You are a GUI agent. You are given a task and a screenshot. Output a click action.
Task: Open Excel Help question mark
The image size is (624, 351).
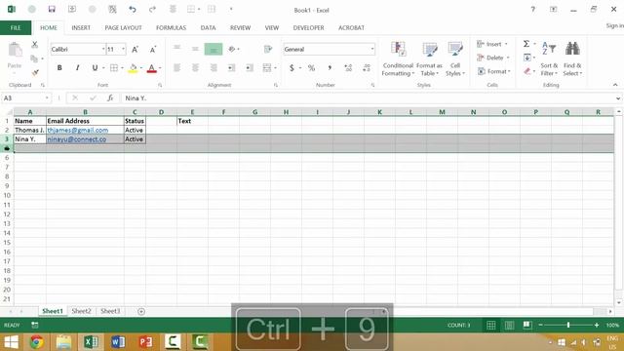pyautogui.click(x=533, y=9)
